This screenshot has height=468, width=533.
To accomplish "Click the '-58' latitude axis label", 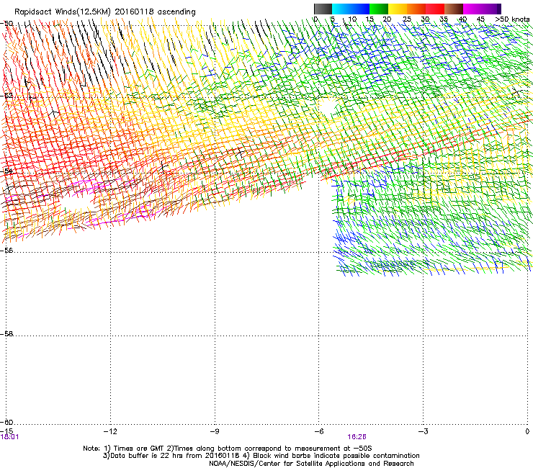I will coord(6,334).
